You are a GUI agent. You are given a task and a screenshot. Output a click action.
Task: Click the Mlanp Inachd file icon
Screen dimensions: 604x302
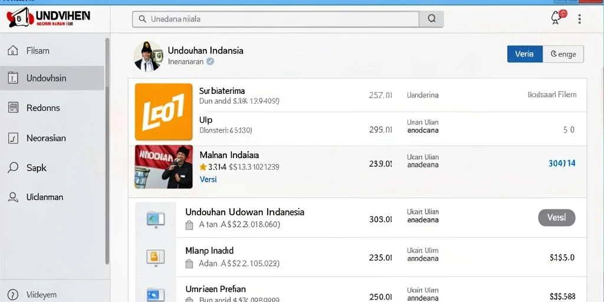[156, 257]
